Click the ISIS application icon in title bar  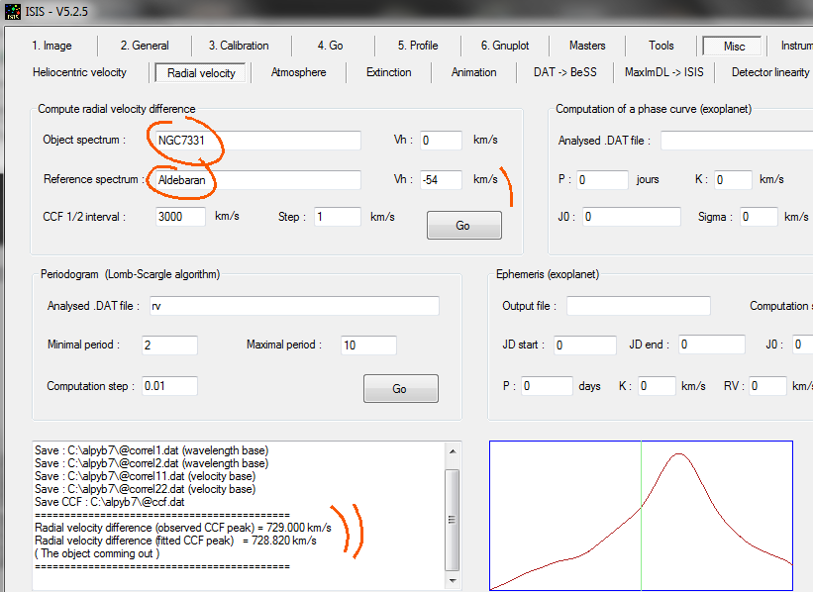13,13
